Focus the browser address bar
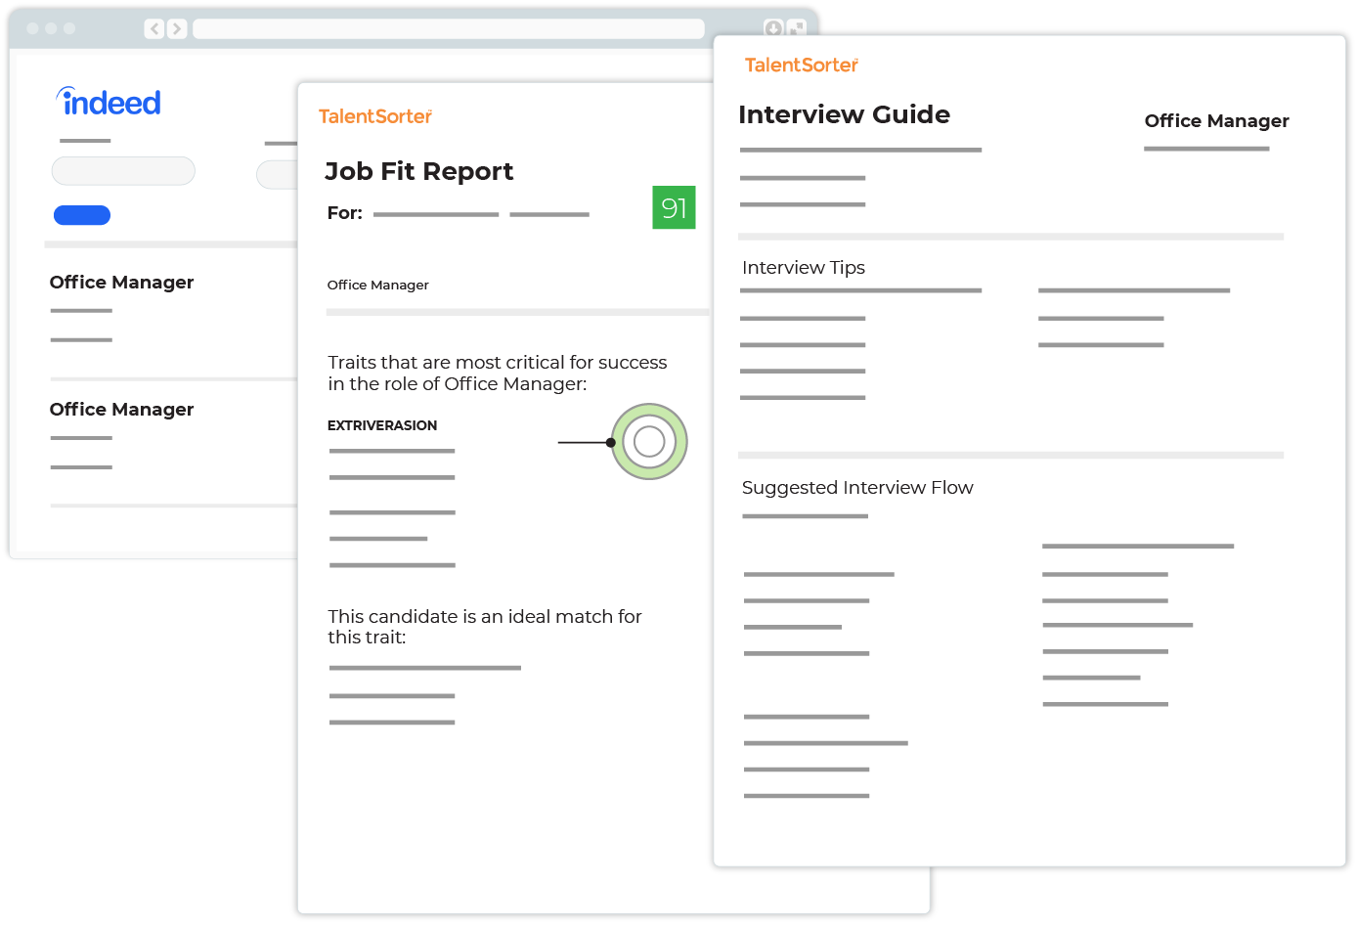Image resolution: width=1357 pixels, height=925 pixels. 449,29
